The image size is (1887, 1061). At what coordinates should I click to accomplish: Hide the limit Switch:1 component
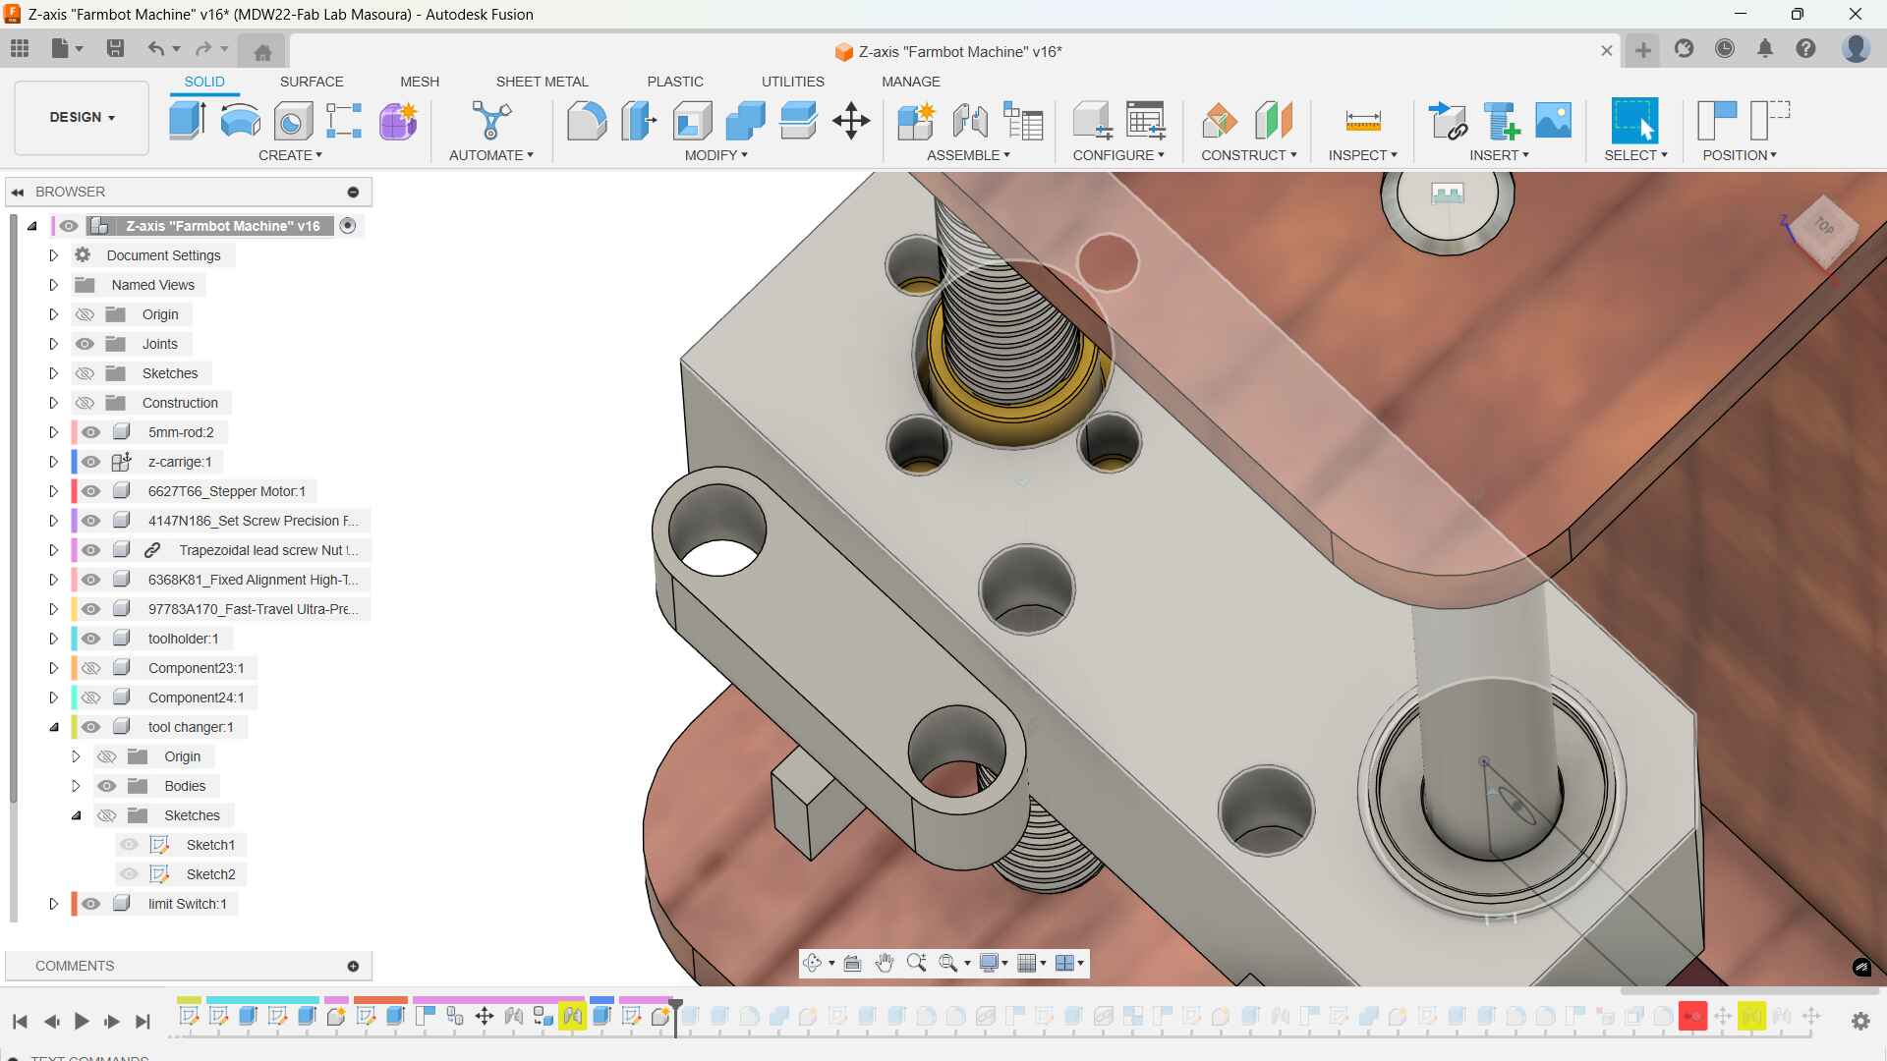(x=90, y=904)
